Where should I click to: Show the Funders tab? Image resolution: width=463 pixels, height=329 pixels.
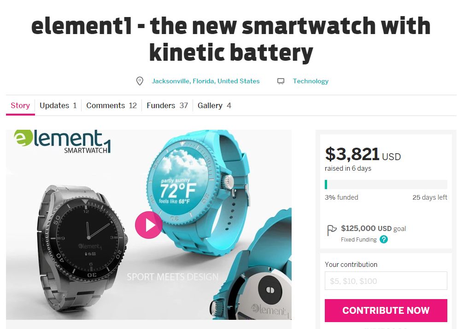point(167,105)
